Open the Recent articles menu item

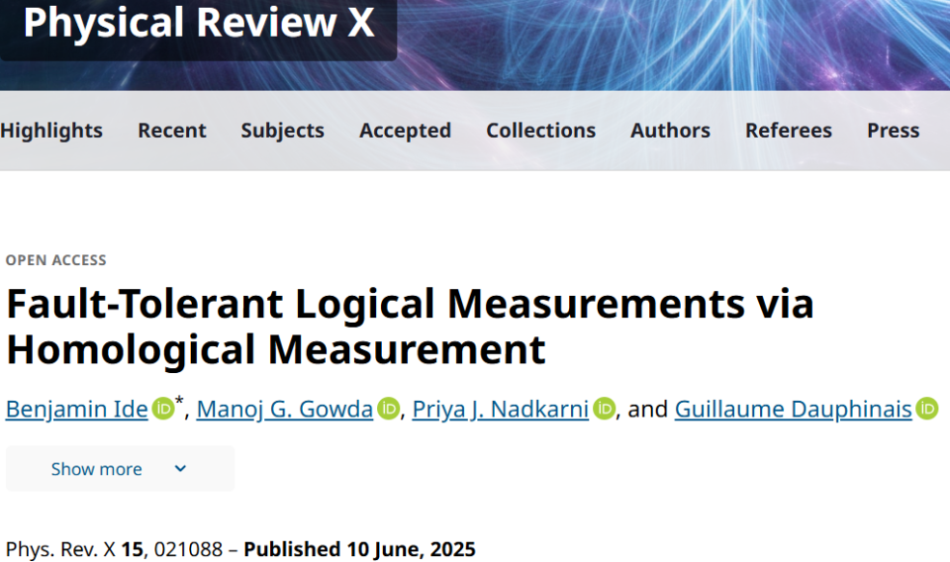pyautogui.click(x=172, y=131)
